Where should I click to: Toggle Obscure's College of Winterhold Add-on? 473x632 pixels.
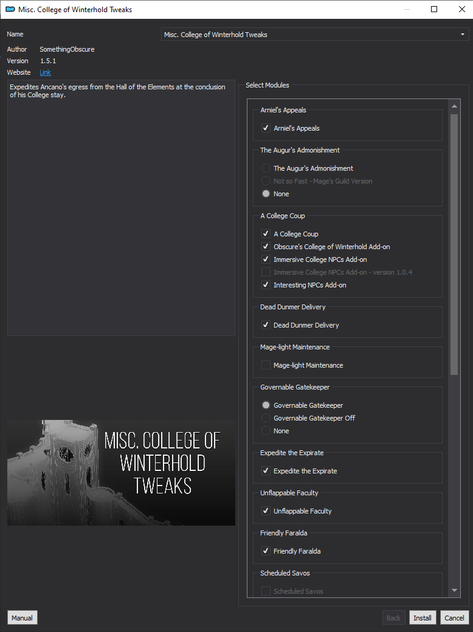tap(266, 246)
